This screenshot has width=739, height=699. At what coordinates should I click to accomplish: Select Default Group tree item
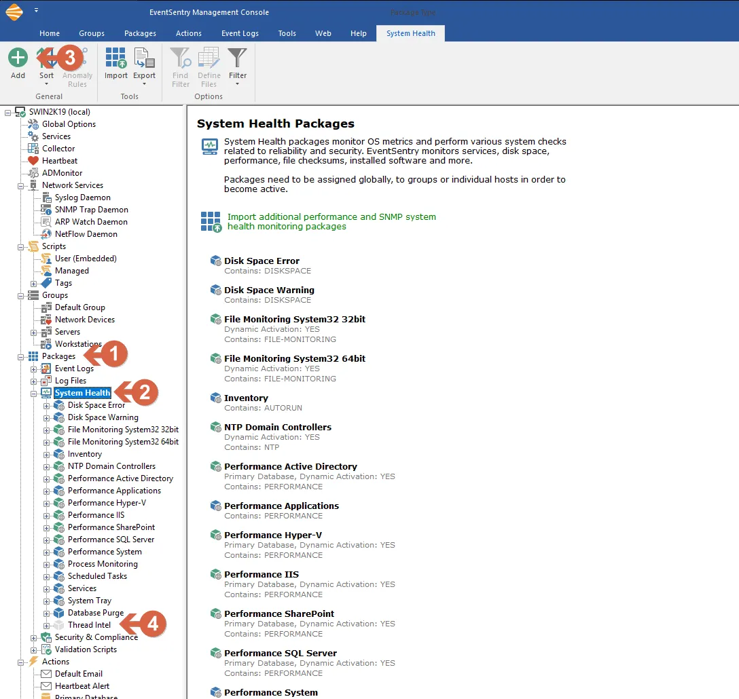click(79, 307)
